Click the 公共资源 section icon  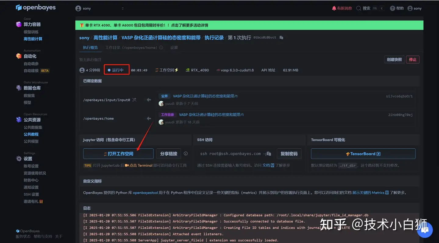[19, 120]
